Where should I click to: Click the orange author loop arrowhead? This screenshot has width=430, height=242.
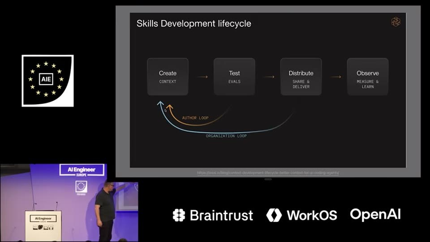click(x=170, y=108)
